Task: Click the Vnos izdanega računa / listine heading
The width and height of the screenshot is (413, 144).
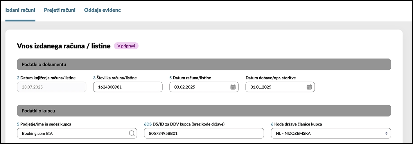Action: [64, 46]
